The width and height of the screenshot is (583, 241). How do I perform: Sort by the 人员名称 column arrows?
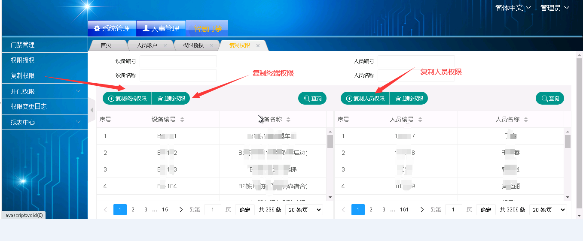(526, 120)
